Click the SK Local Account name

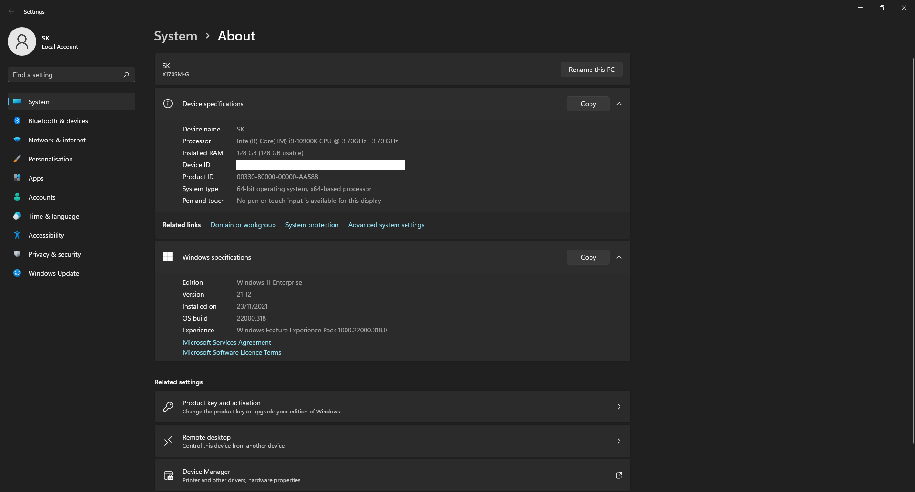60,42
